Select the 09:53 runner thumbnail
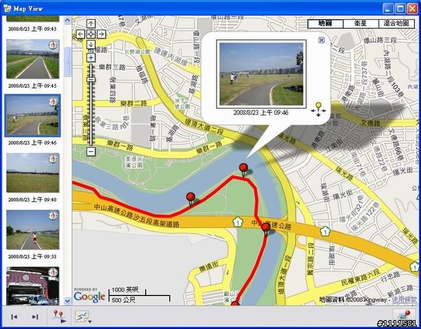The image size is (421, 329). [33, 230]
